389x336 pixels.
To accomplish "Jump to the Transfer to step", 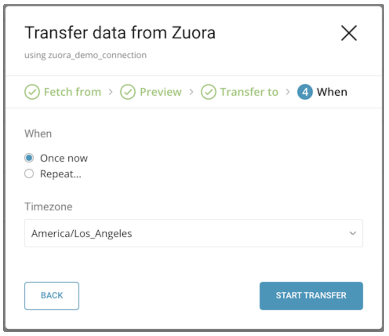I will tap(249, 92).
